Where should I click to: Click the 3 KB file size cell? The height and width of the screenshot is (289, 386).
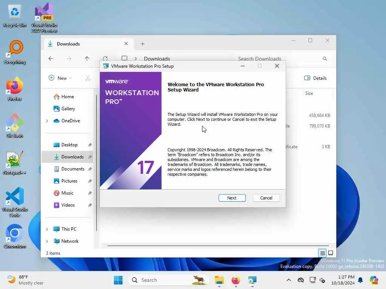point(325,146)
